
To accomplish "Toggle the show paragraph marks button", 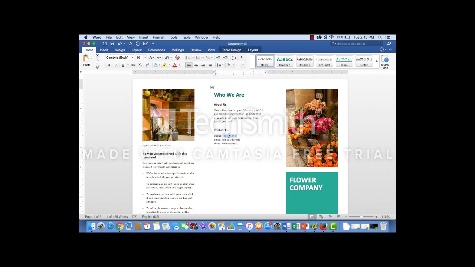I will (242, 57).
